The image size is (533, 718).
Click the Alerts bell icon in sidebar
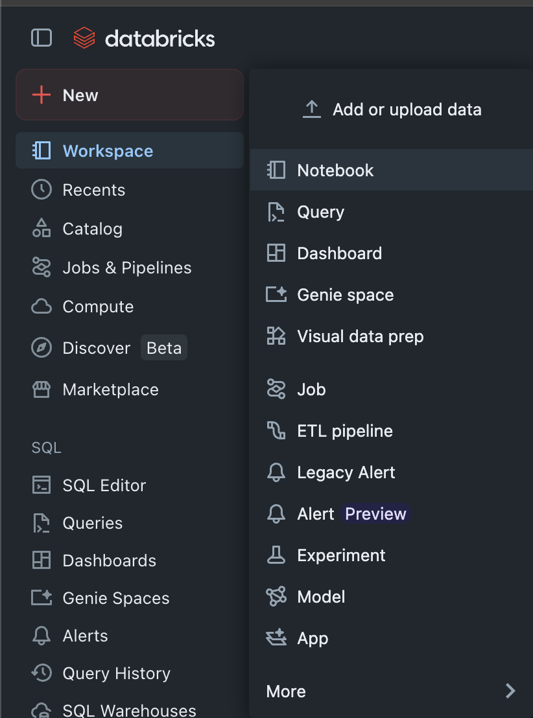click(x=41, y=636)
